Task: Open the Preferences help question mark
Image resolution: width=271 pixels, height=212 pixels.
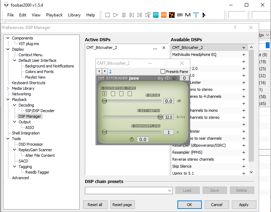Action: 235,28
